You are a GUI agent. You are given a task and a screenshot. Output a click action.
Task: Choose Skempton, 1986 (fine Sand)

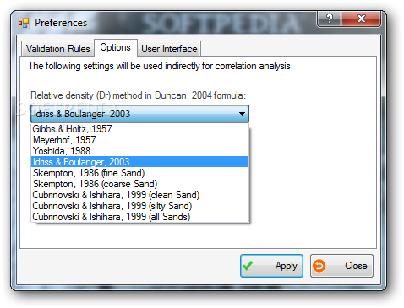[x=139, y=173]
